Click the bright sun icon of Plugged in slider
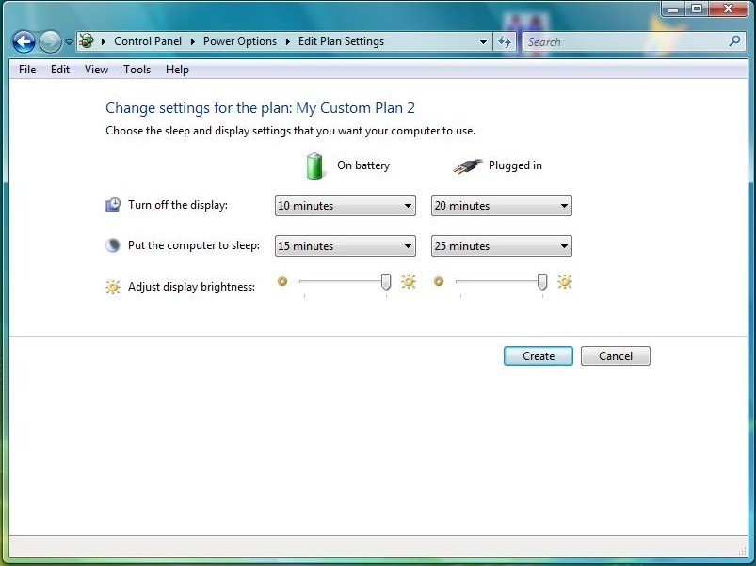Image resolution: width=756 pixels, height=566 pixels. click(x=565, y=281)
